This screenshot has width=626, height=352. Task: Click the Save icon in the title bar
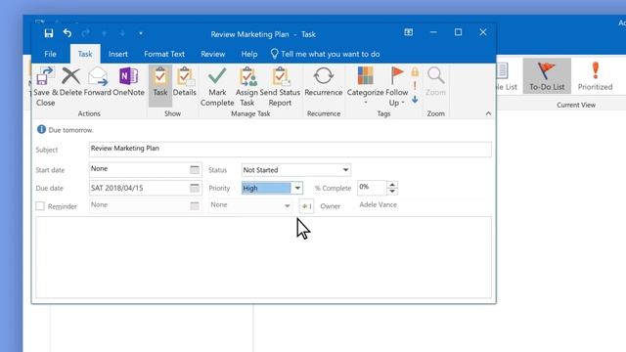pos(48,33)
